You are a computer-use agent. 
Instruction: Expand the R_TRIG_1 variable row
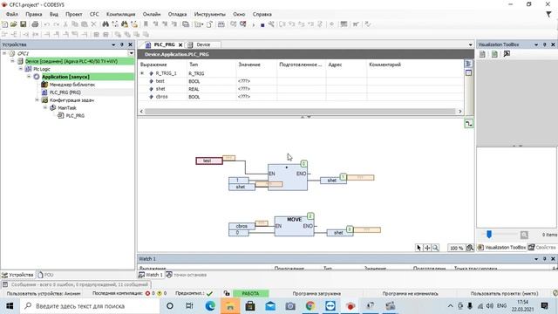(142, 73)
